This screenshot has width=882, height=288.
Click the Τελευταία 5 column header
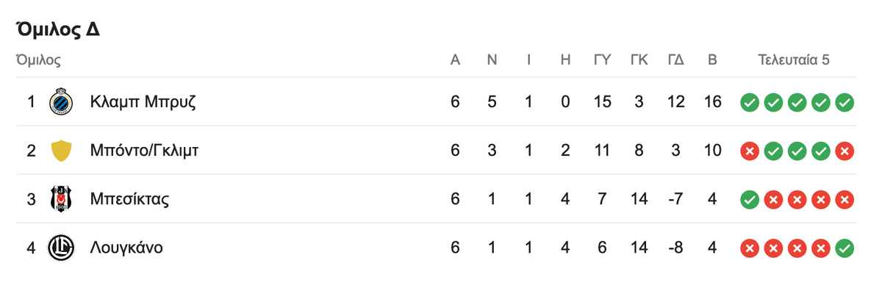coord(794,60)
